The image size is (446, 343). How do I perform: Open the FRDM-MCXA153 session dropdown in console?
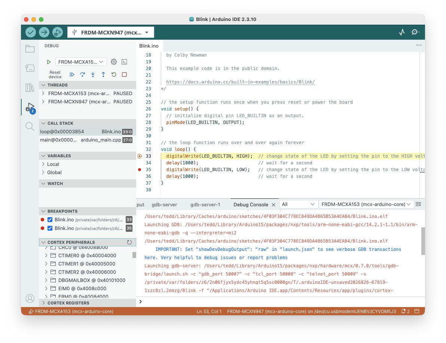[x=366, y=204]
